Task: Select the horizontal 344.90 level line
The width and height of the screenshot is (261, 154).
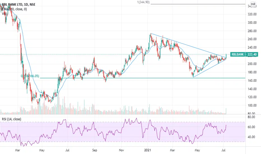Action: point(198,4)
